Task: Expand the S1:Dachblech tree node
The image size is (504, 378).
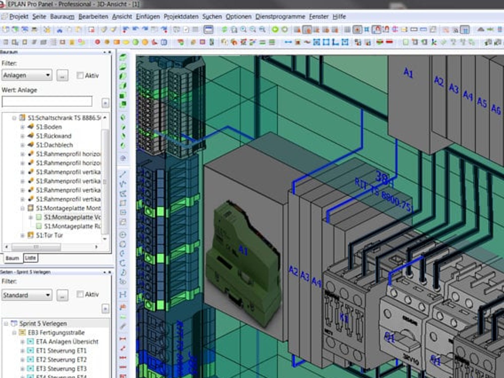Action: 22,145
